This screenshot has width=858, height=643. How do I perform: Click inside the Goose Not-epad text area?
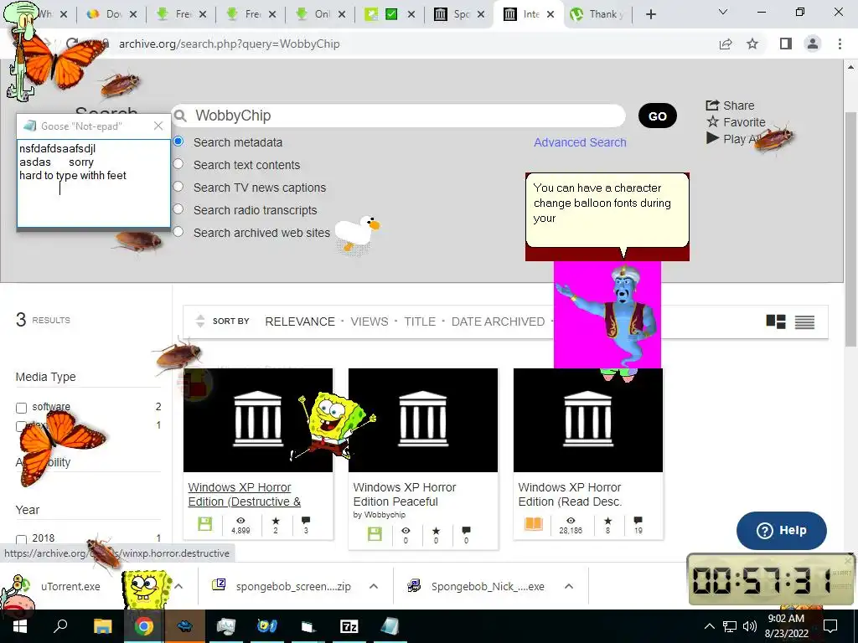pyautogui.click(x=94, y=183)
